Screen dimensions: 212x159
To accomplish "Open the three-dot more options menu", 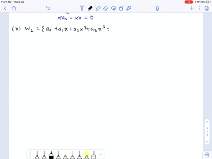I will click(x=199, y=8).
